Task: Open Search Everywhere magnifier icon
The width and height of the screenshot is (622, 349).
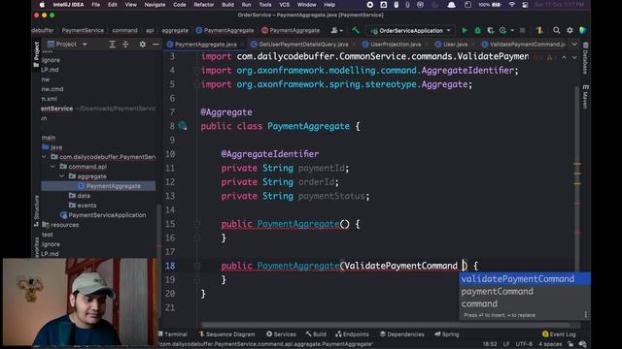Action: pyautogui.click(x=556, y=30)
